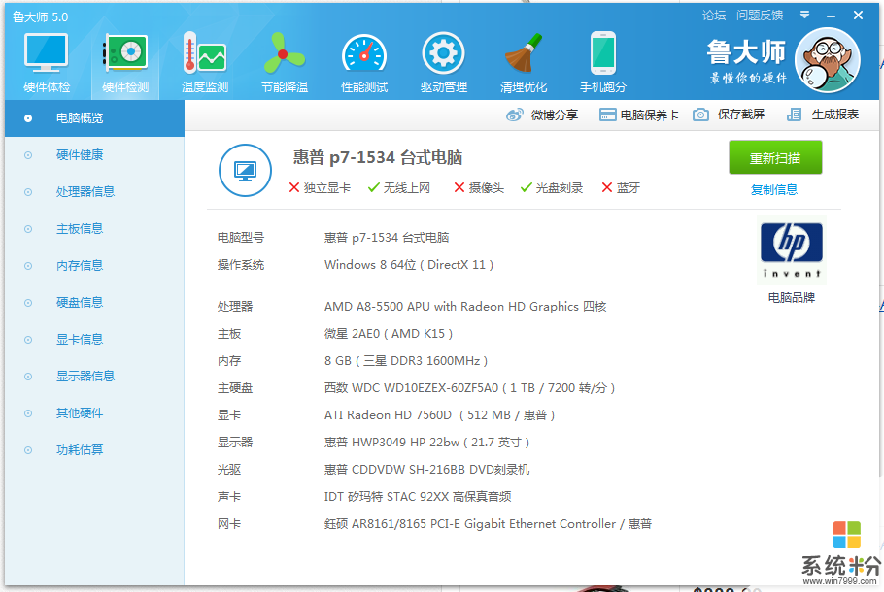
Task: Click the heading 惠普 p7-1534 台式电脑
Action: click(x=378, y=157)
